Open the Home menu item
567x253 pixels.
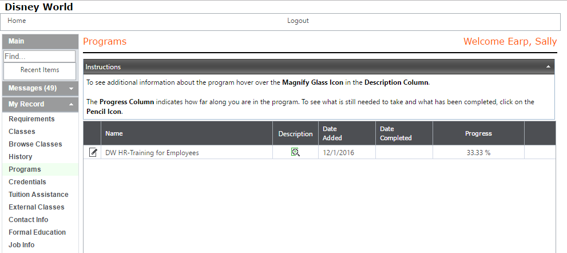[x=17, y=21]
